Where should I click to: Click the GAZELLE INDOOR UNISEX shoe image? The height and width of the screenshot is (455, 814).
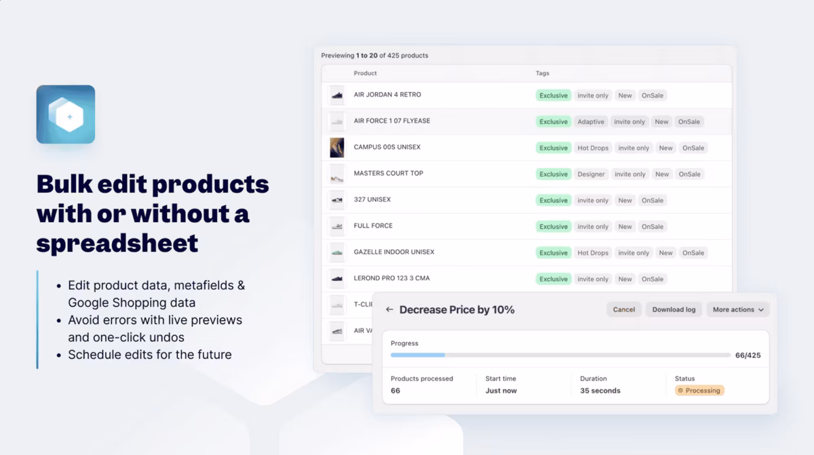[336, 253]
